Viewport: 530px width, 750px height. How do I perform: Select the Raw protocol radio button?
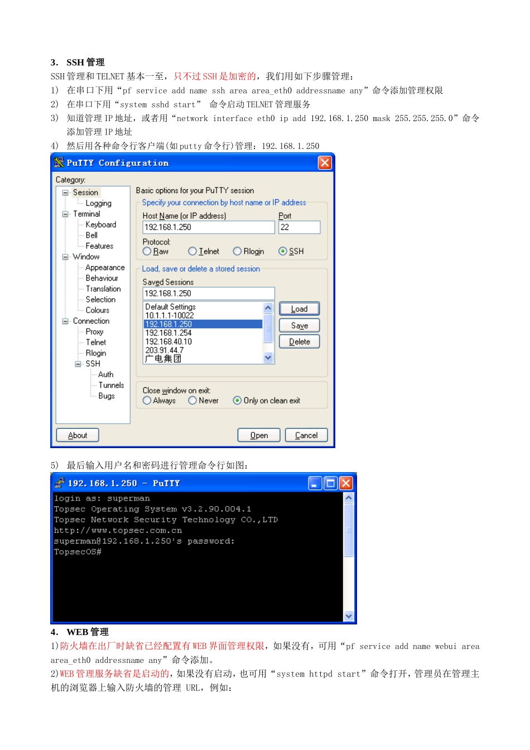(x=147, y=251)
